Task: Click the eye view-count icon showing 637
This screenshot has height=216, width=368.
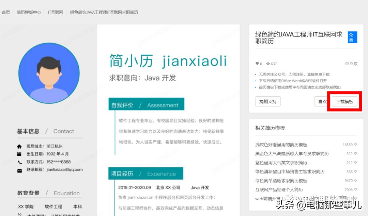Action: [x=268, y=63]
